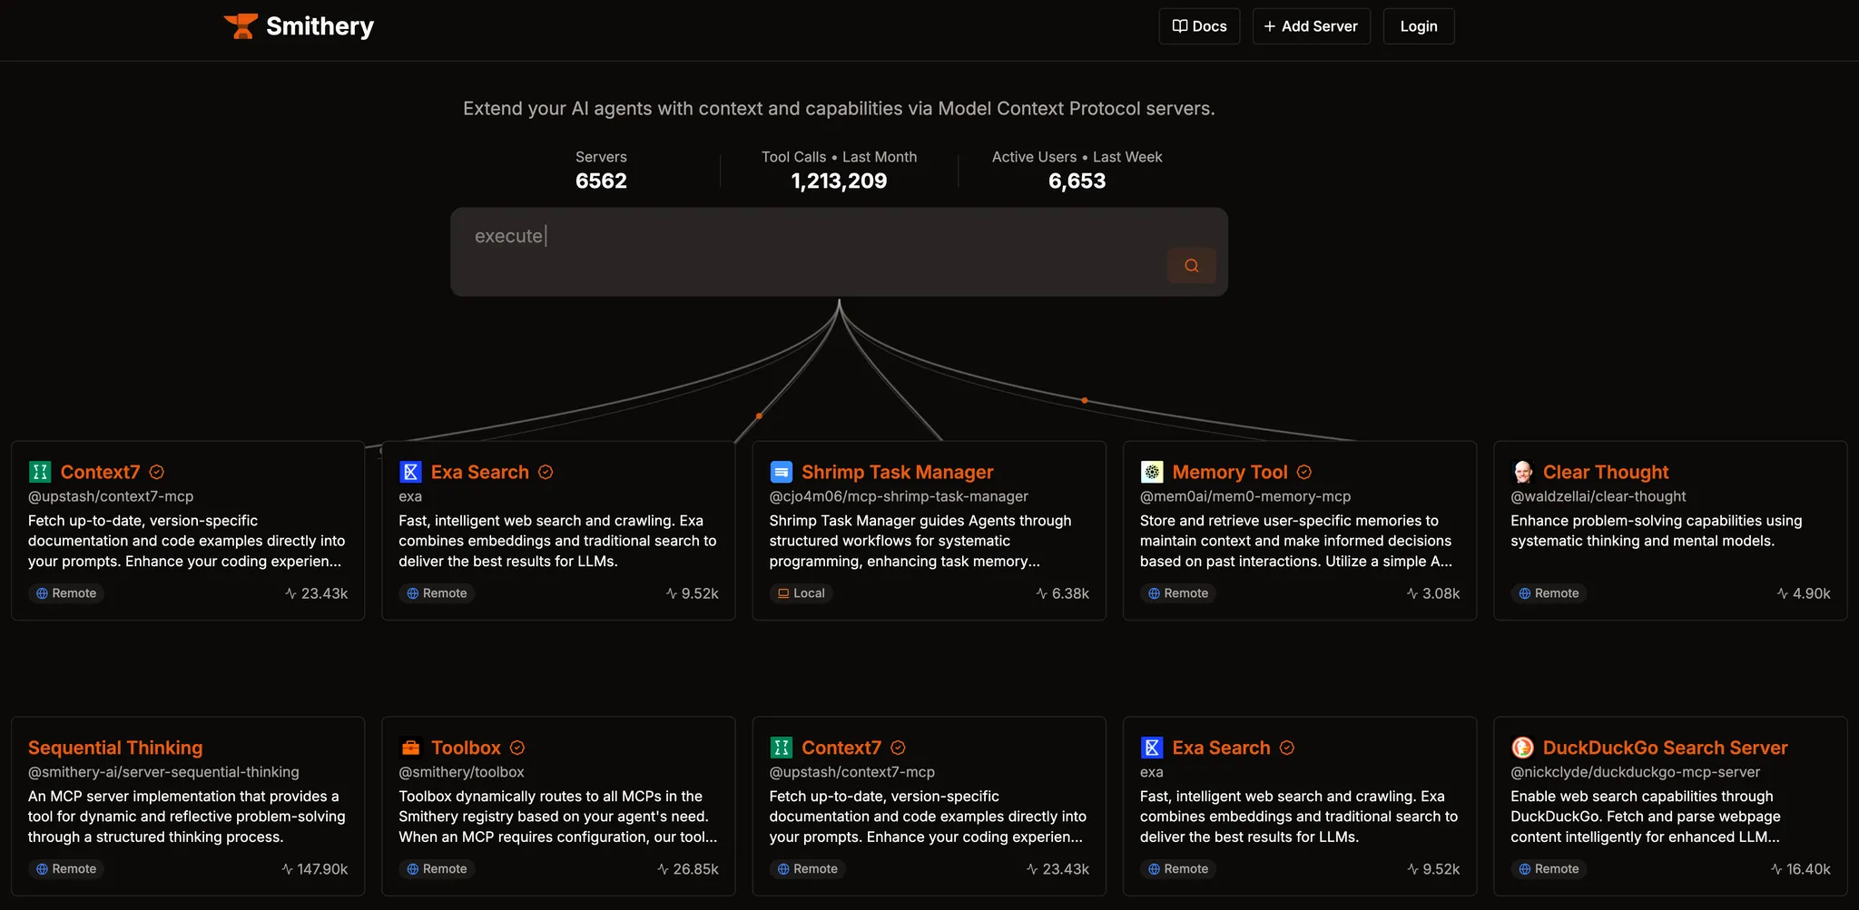Click @nickclyde/duckduckgo-mcp-server handle
1859x910 pixels.
click(1635, 772)
